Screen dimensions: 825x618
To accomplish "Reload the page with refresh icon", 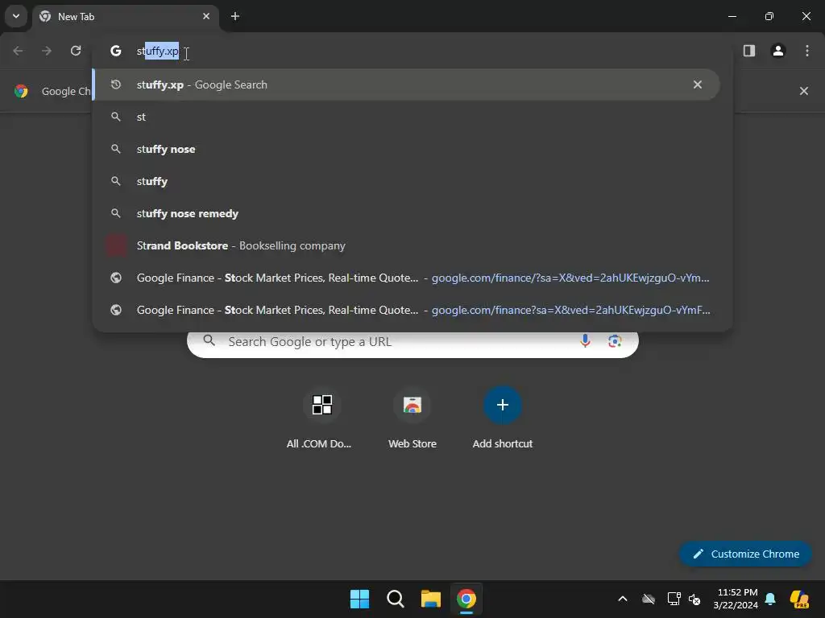I will pyautogui.click(x=76, y=51).
